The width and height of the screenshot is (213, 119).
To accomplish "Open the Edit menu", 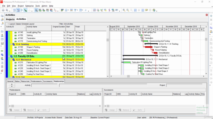I will (x=8, y=6).
